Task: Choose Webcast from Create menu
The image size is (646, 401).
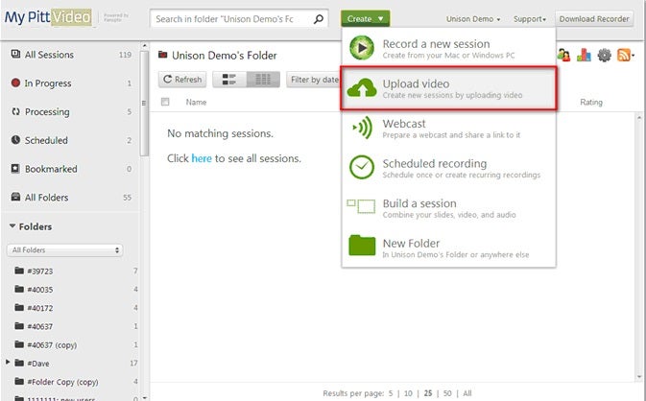Action: pyautogui.click(x=448, y=128)
